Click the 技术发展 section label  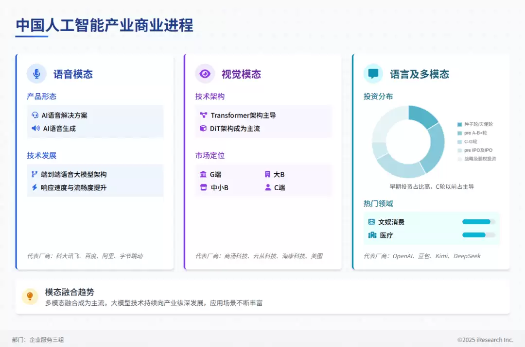[41, 155]
